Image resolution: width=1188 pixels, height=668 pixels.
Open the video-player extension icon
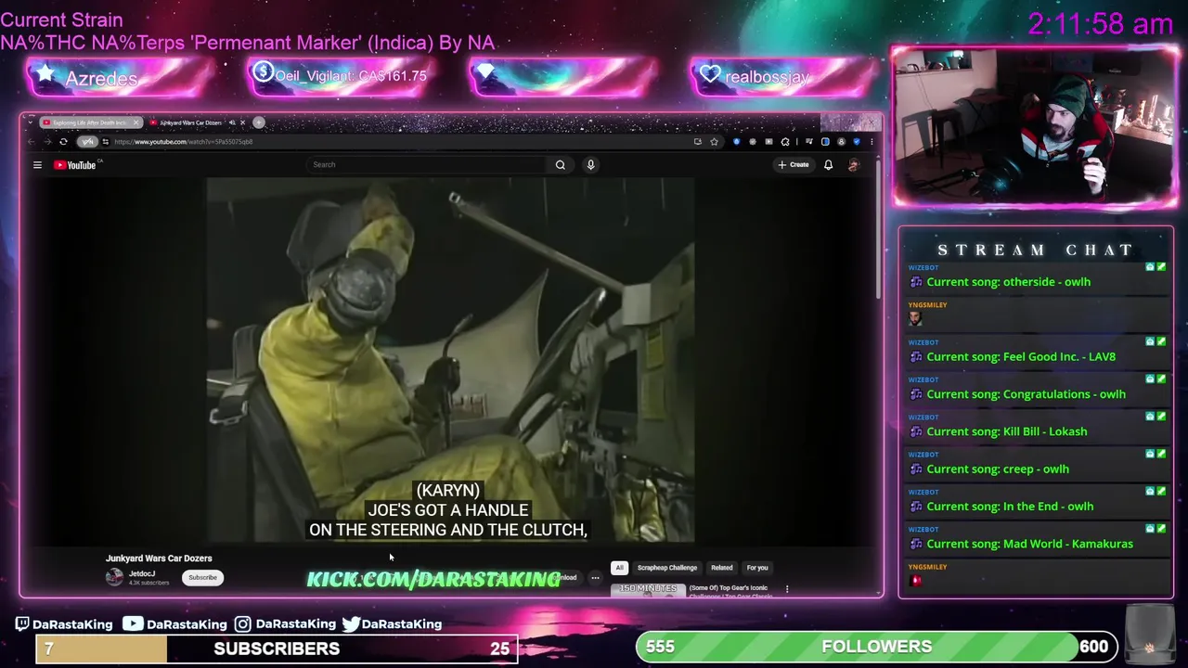point(768,141)
